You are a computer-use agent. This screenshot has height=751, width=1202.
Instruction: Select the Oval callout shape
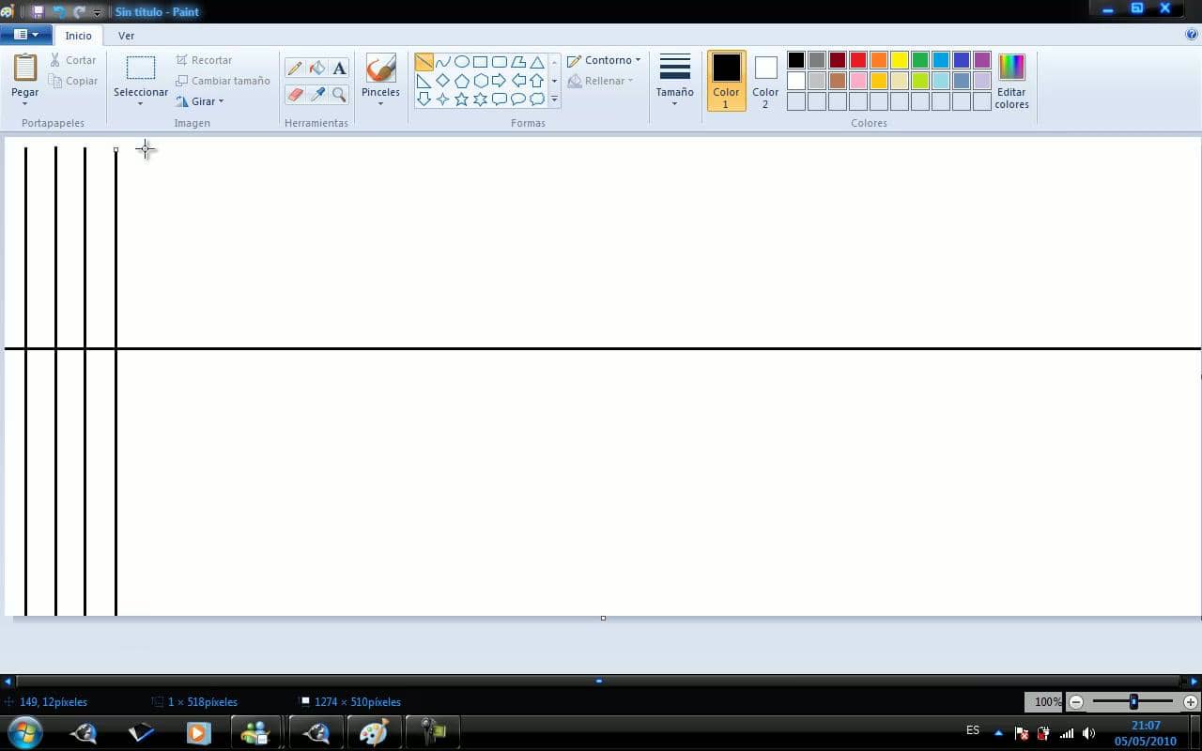coord(517,99)
